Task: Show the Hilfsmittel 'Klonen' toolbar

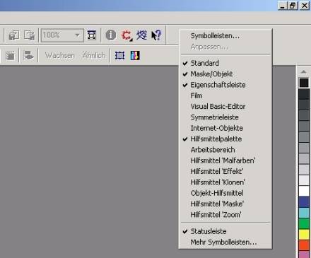Action: (225, 182)
